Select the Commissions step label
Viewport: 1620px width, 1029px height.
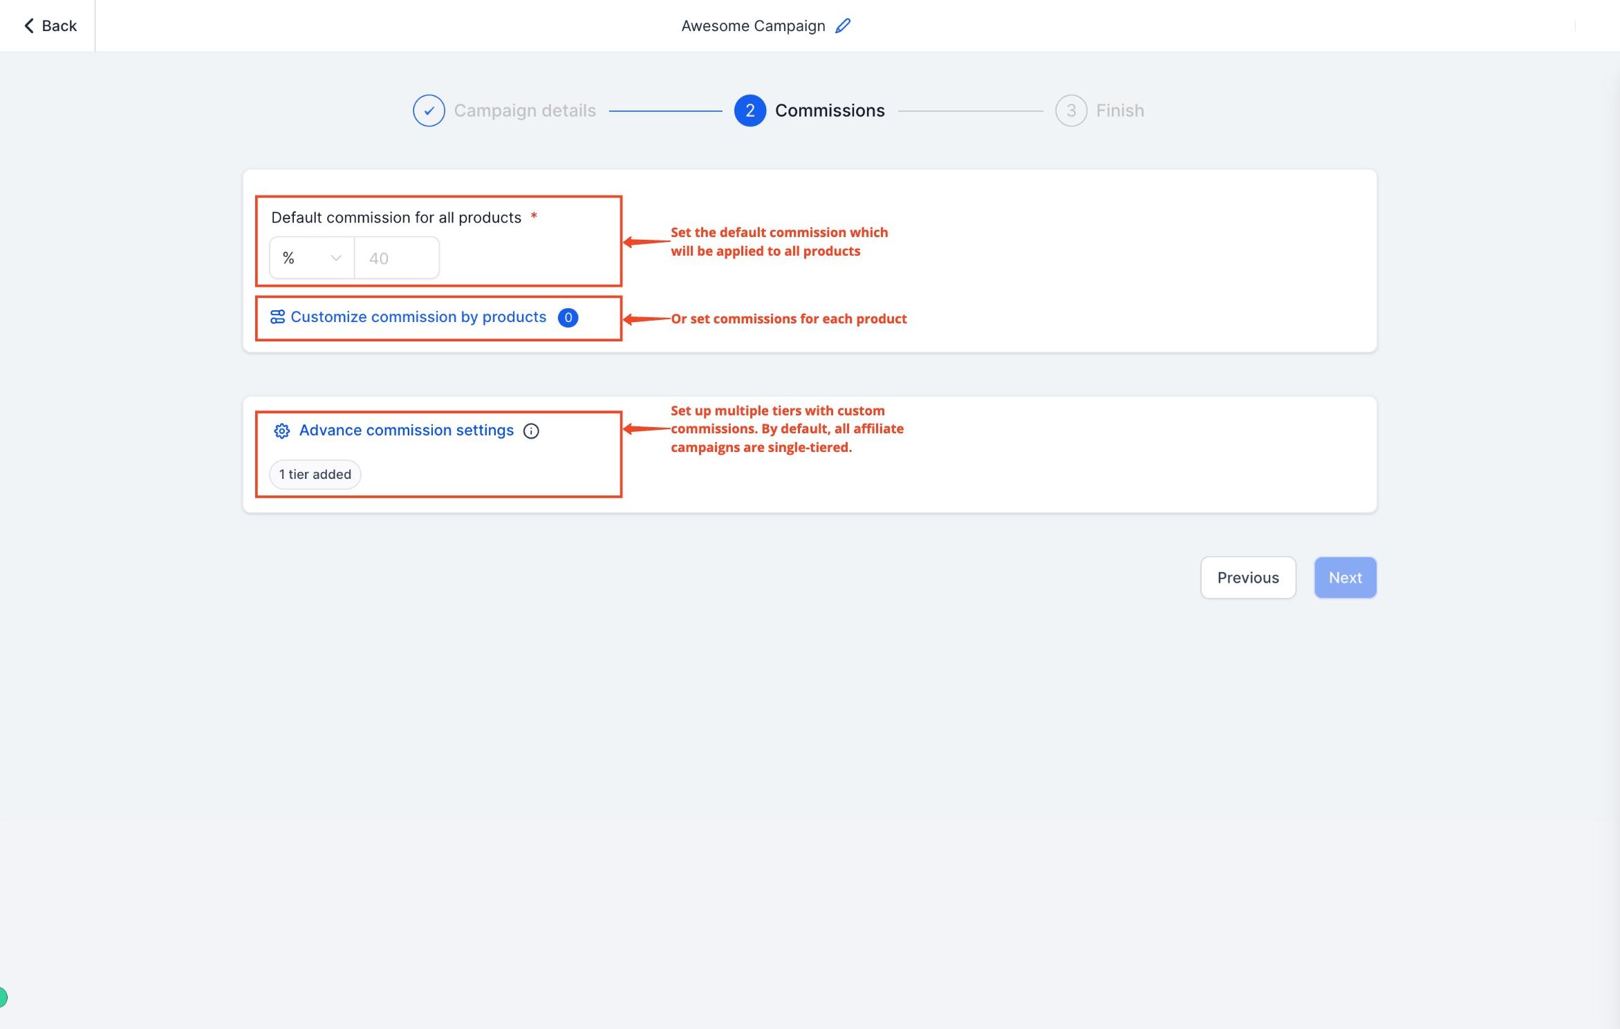830,111
